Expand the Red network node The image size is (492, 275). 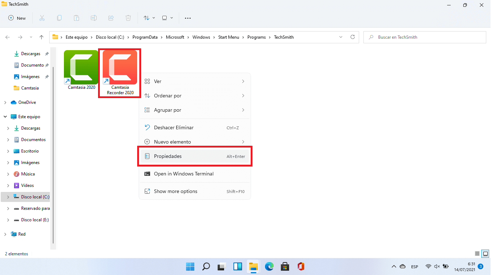tap(5, 234)
